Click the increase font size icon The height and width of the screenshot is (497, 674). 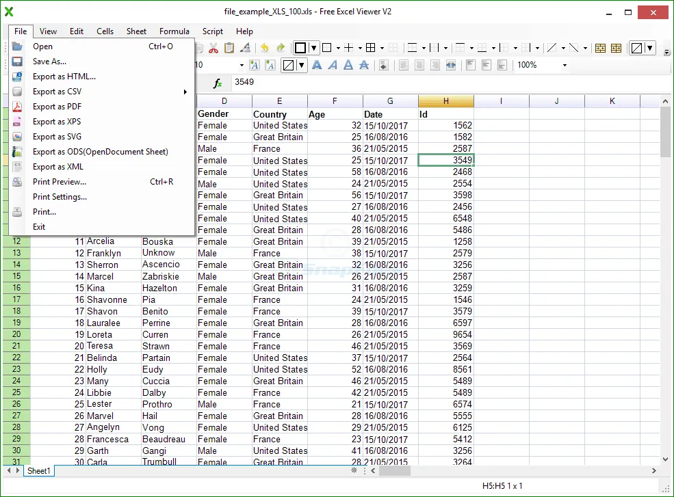(x=254, y=65)
